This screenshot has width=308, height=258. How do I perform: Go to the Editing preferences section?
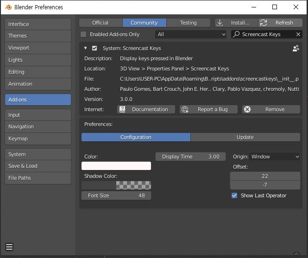tap(38, 72)
